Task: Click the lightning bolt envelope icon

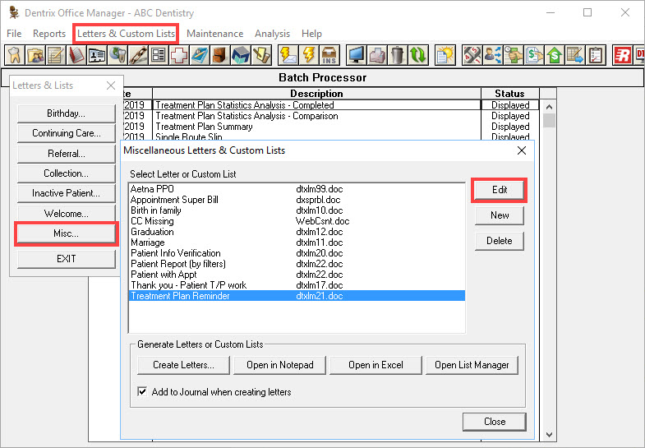Action: click(288, 55)
